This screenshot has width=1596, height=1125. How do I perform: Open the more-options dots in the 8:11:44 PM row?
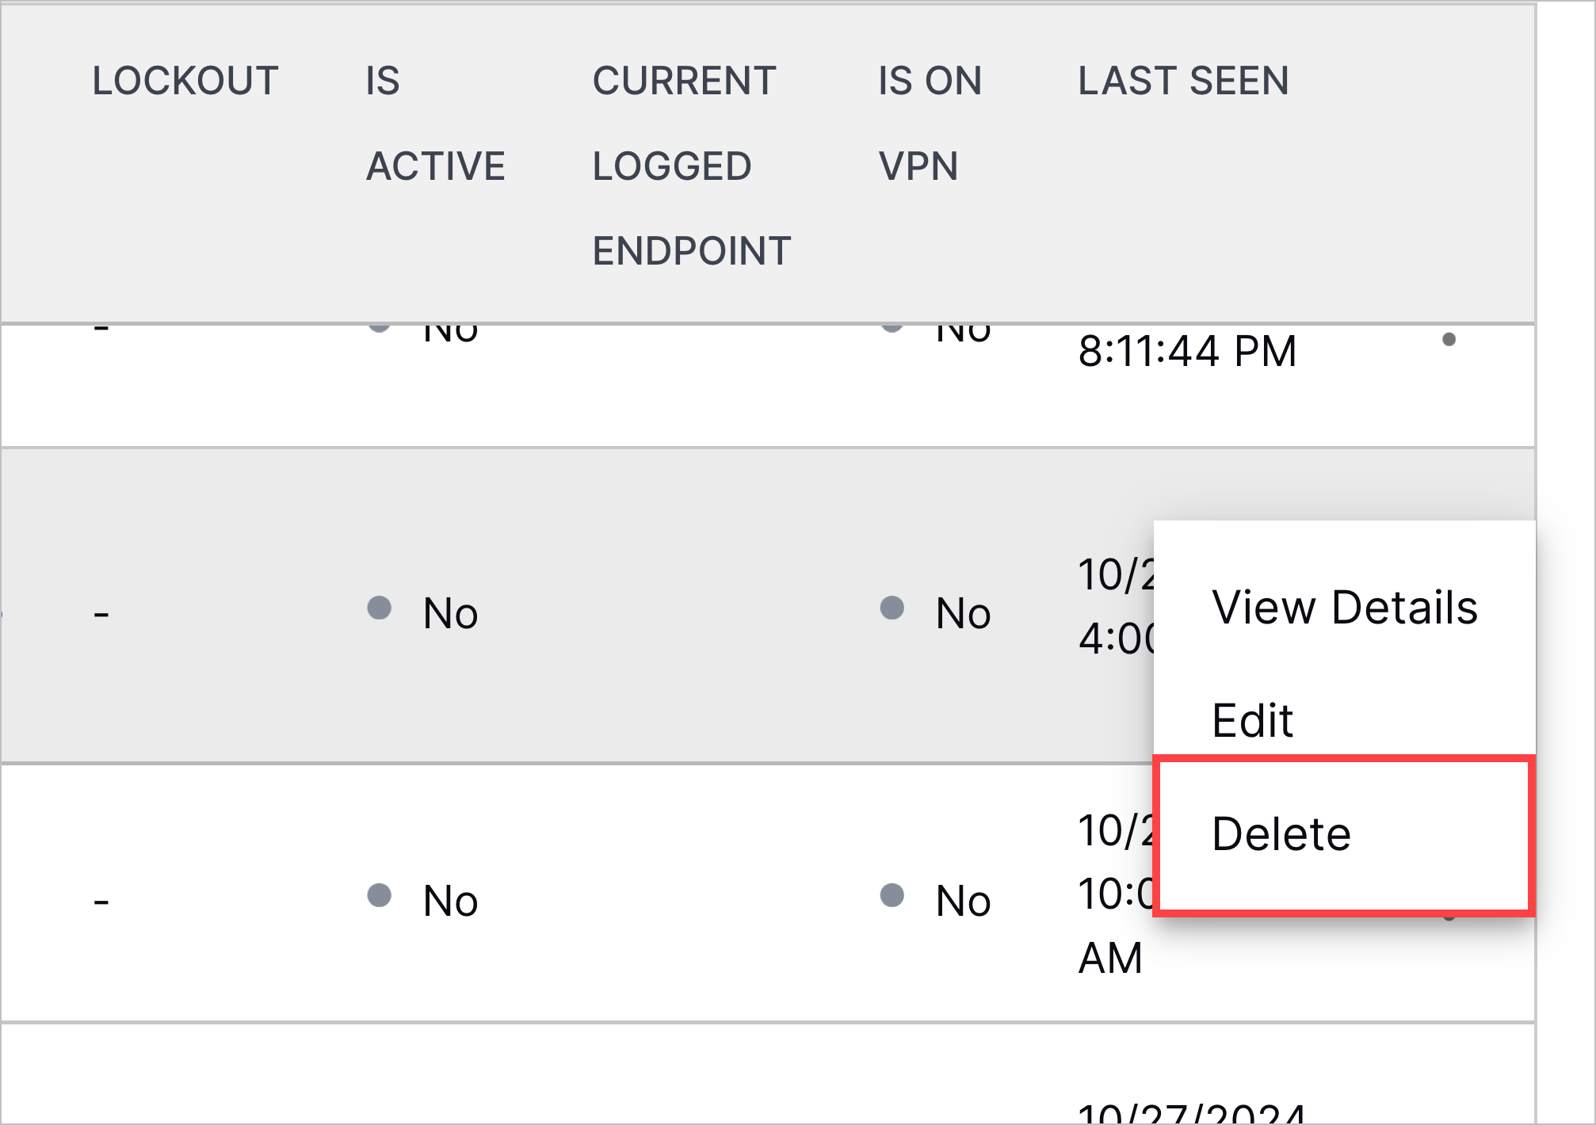point(1449,340)
